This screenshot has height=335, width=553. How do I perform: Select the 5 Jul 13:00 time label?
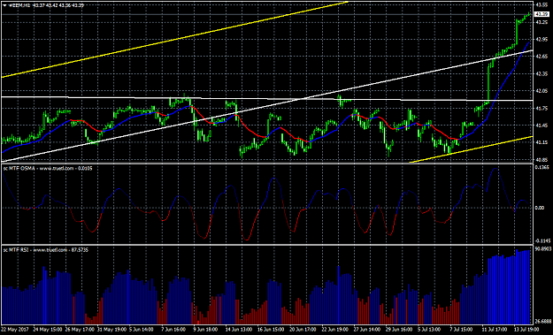(429, 330)
